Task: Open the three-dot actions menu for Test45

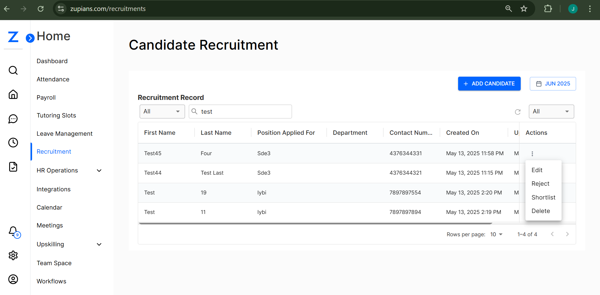Action: (532, 154)
